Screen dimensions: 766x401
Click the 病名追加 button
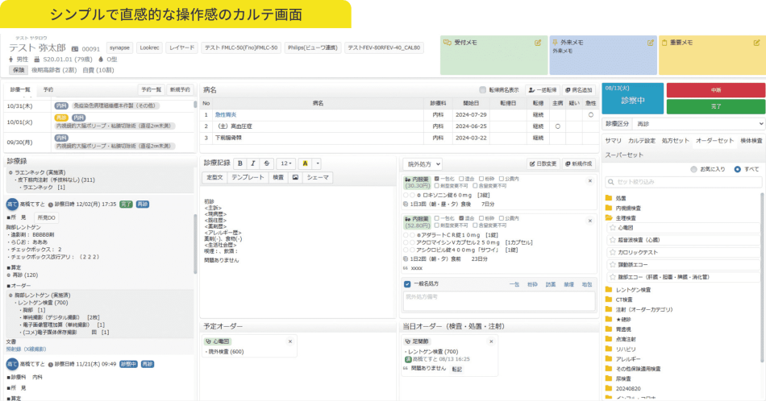click(x=577, y=90)
